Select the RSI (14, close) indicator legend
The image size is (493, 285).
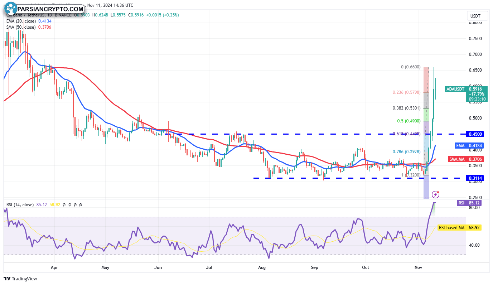coord(20,205)
